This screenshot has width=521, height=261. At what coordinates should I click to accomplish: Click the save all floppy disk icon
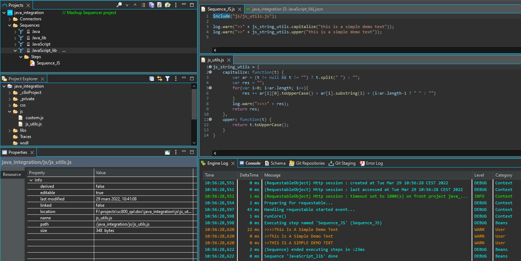coord(152,5)
